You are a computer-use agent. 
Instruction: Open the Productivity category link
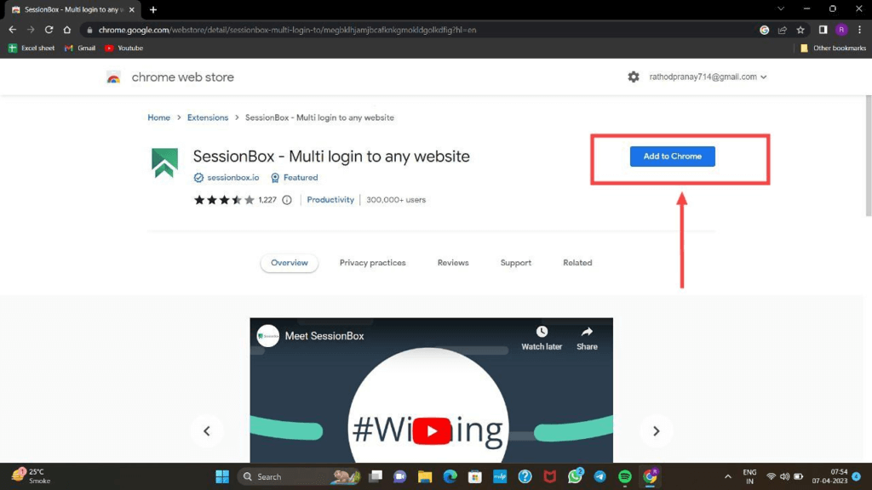click(x=330, y=200)
